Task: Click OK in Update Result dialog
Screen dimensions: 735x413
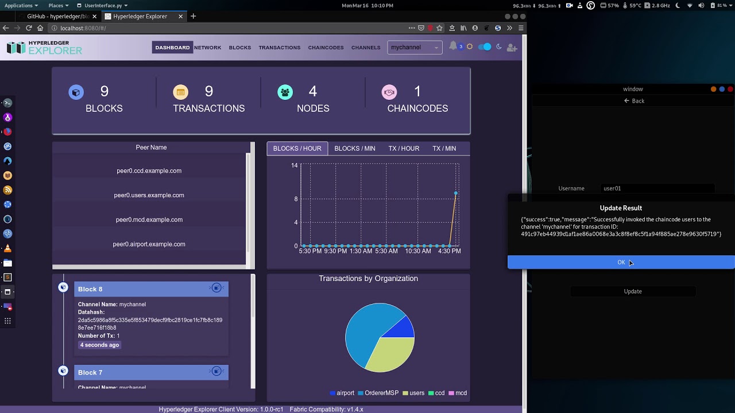Action: point(621,262)
